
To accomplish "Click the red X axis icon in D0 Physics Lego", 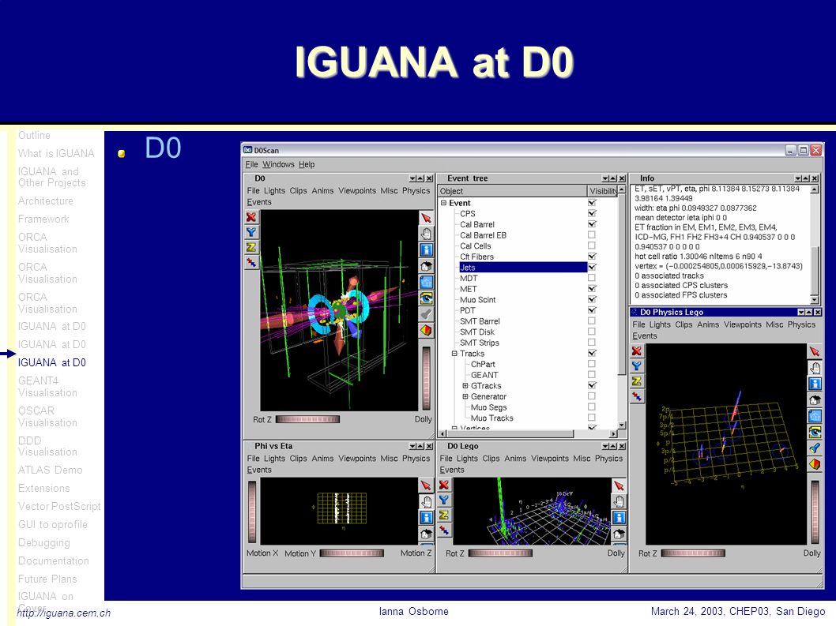I will 637,351.
